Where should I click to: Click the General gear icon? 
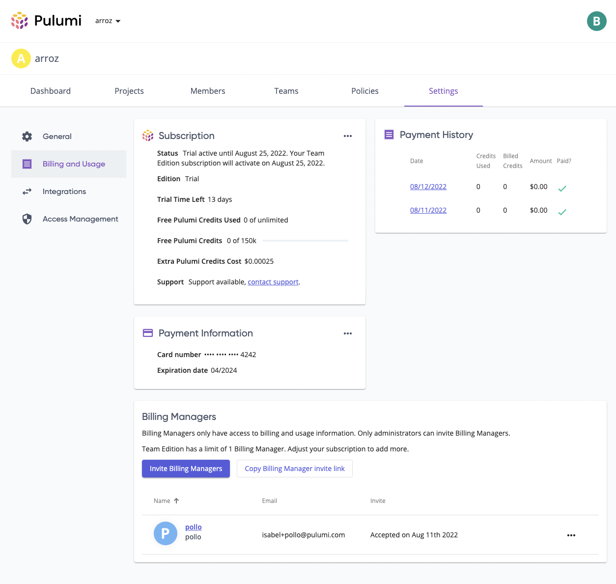(27, 137)
